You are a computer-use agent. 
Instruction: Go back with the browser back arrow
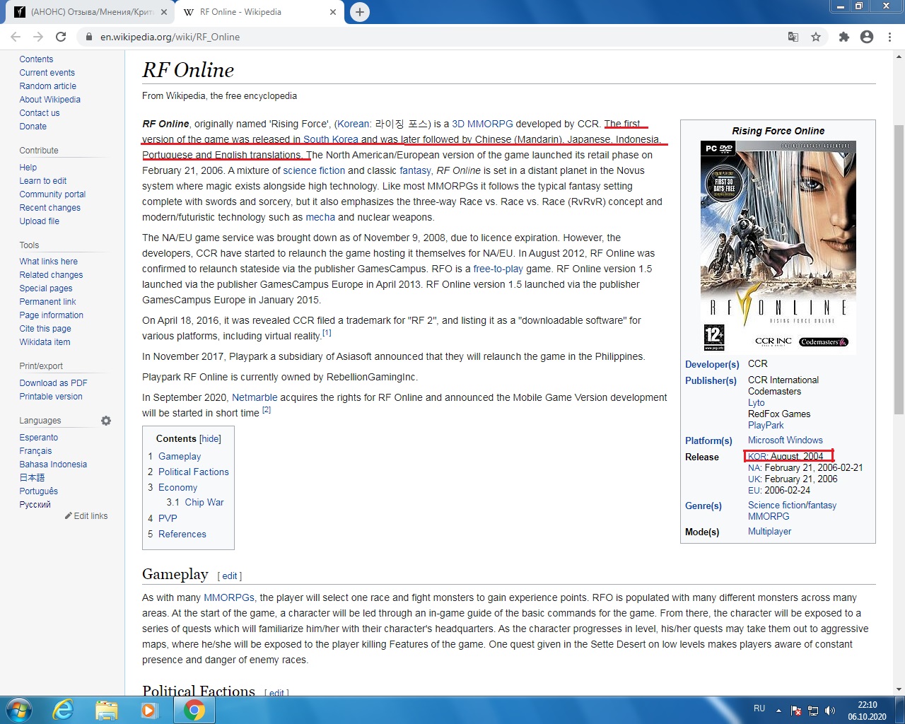pyautogui.click(x=16, y=37)
